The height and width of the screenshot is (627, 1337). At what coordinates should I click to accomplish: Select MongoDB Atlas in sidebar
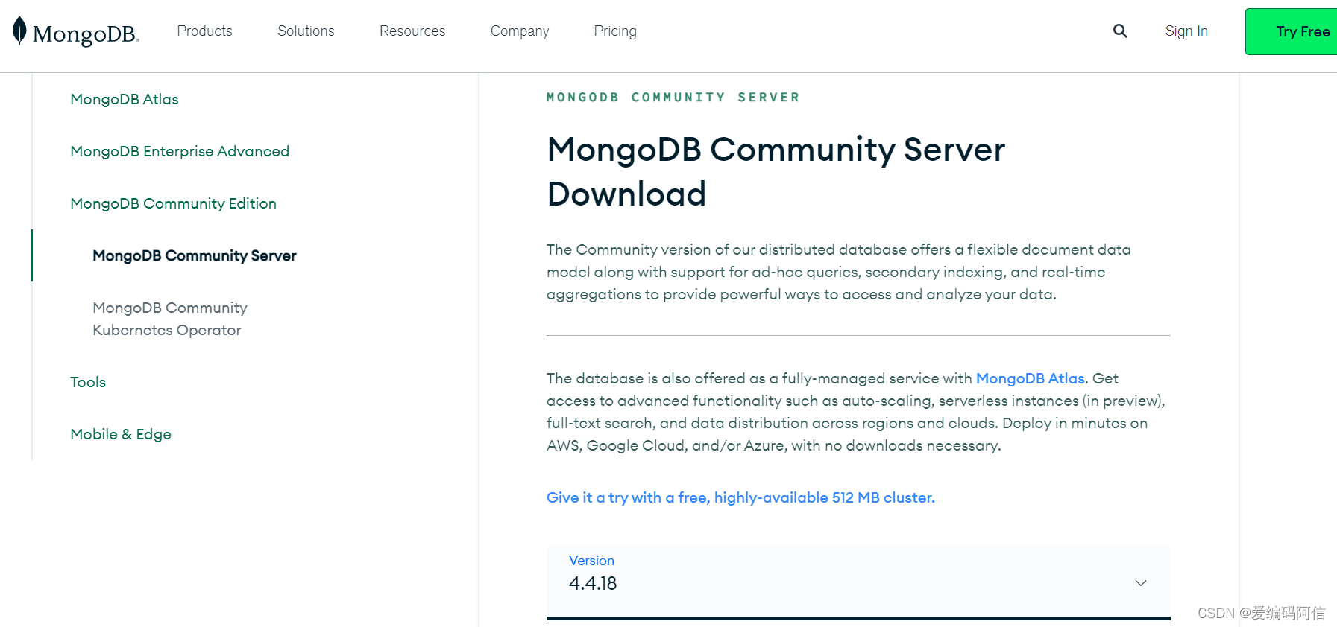coord(125,99)
